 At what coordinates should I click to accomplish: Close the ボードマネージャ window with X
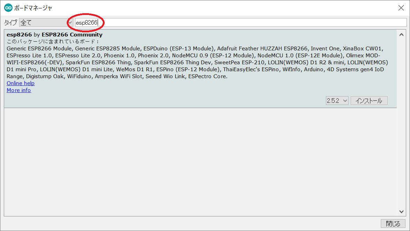tap(401, 8)
